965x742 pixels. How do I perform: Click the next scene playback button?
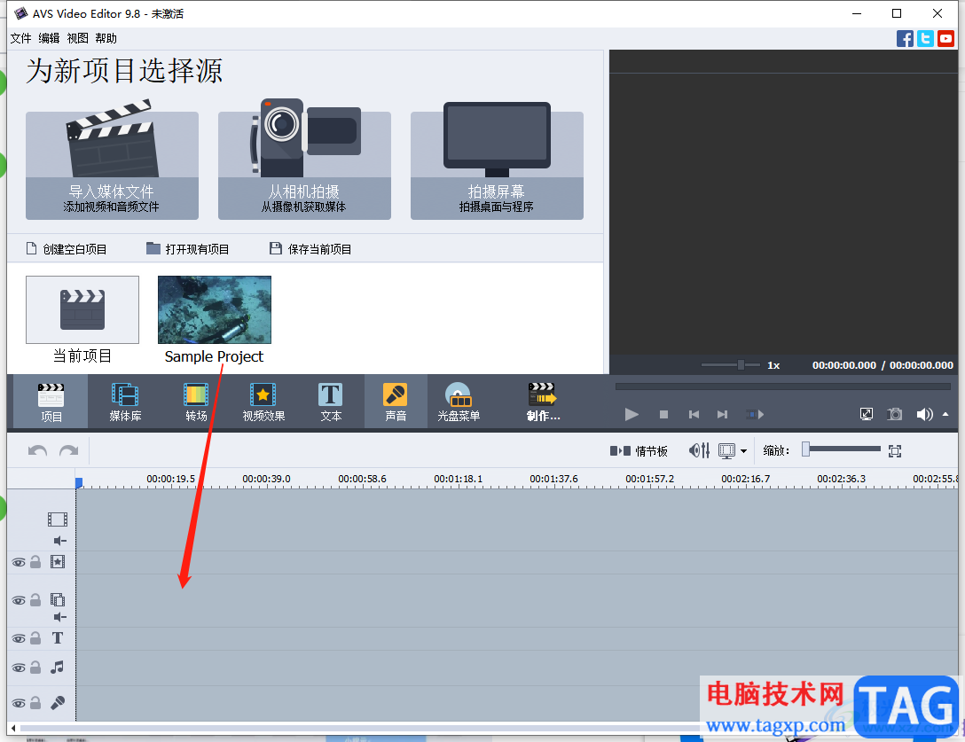point(755,414)
